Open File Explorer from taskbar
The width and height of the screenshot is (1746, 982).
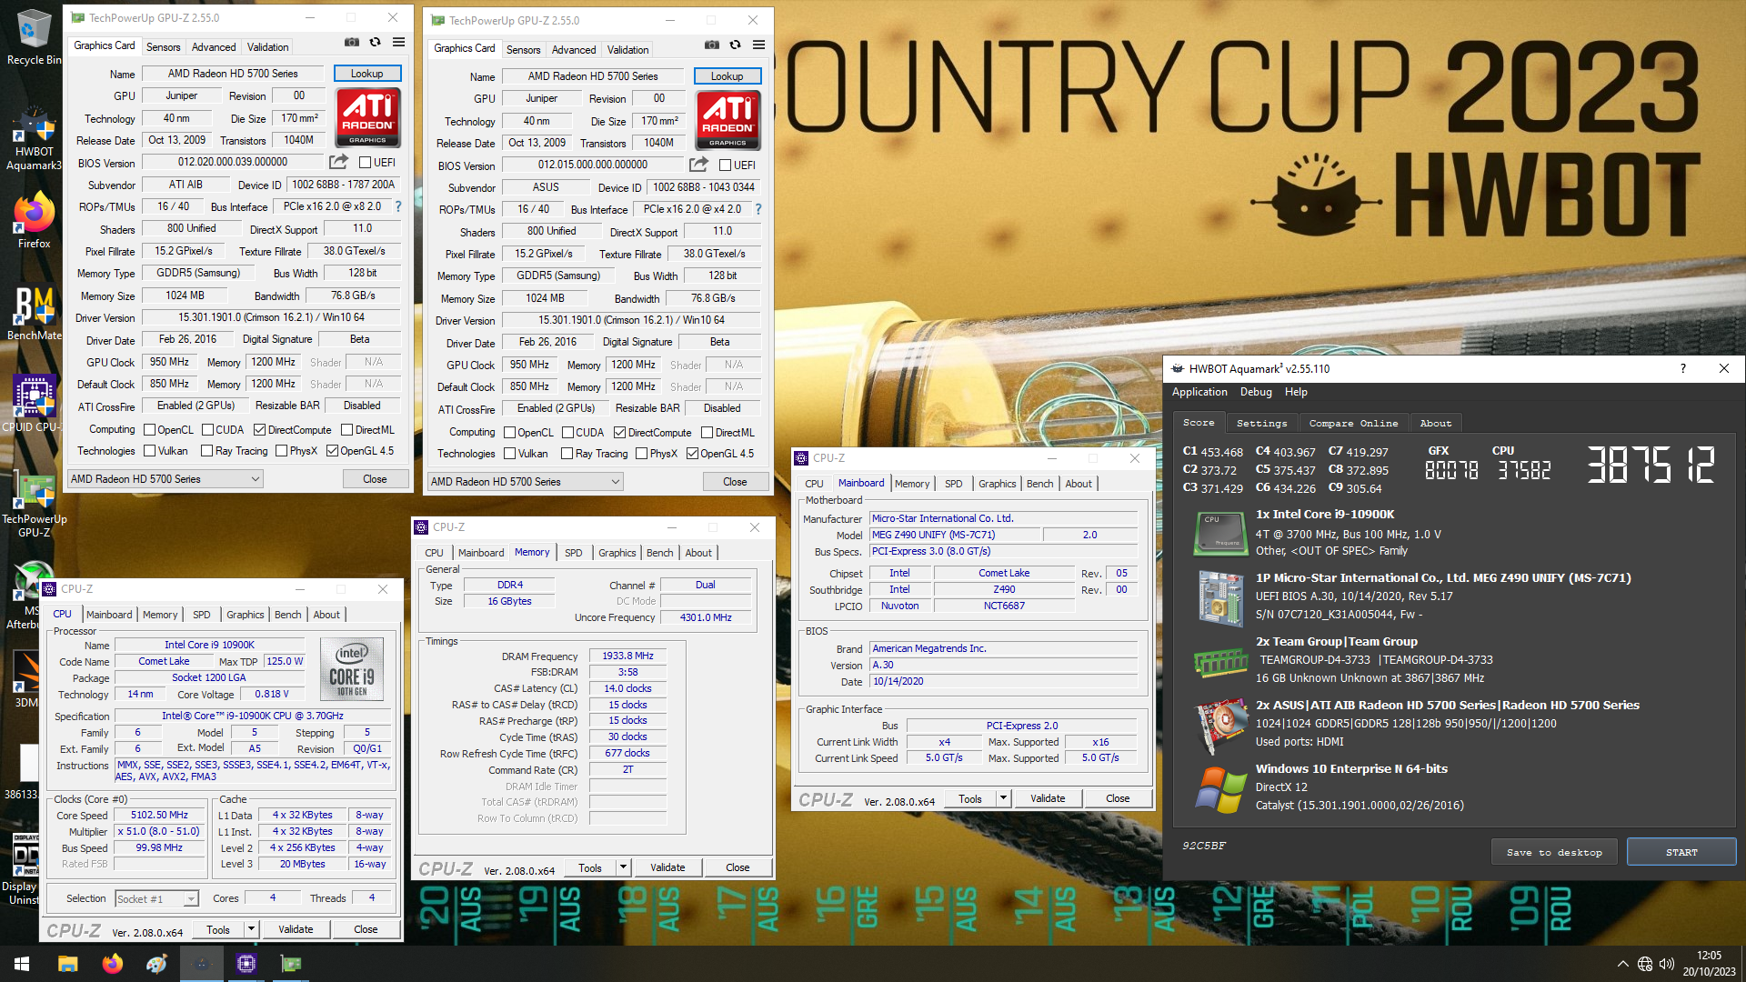[67, 964]
